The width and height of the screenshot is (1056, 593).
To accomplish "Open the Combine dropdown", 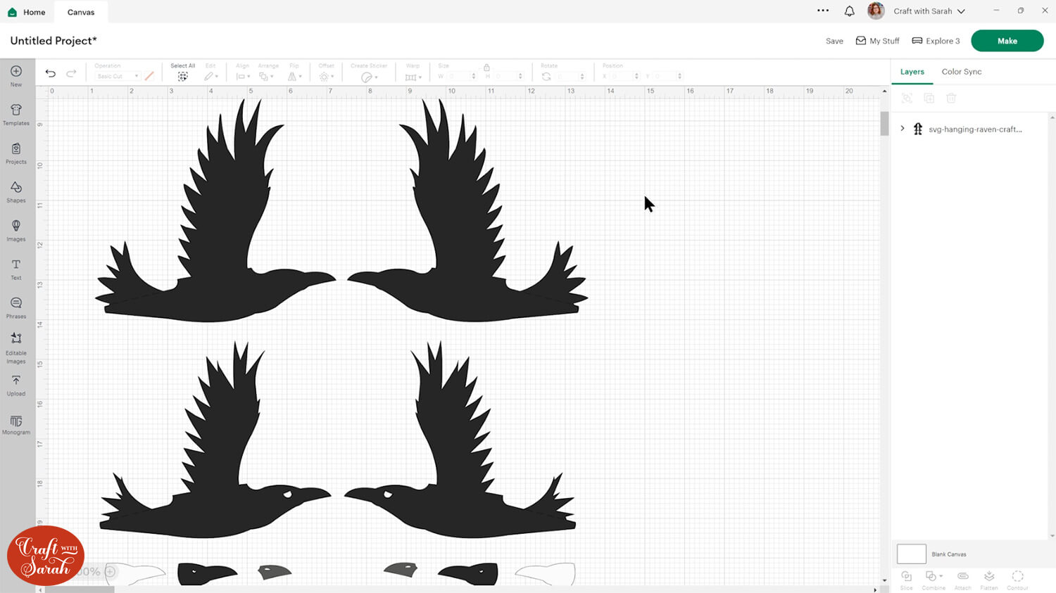I will coord(934,580).
